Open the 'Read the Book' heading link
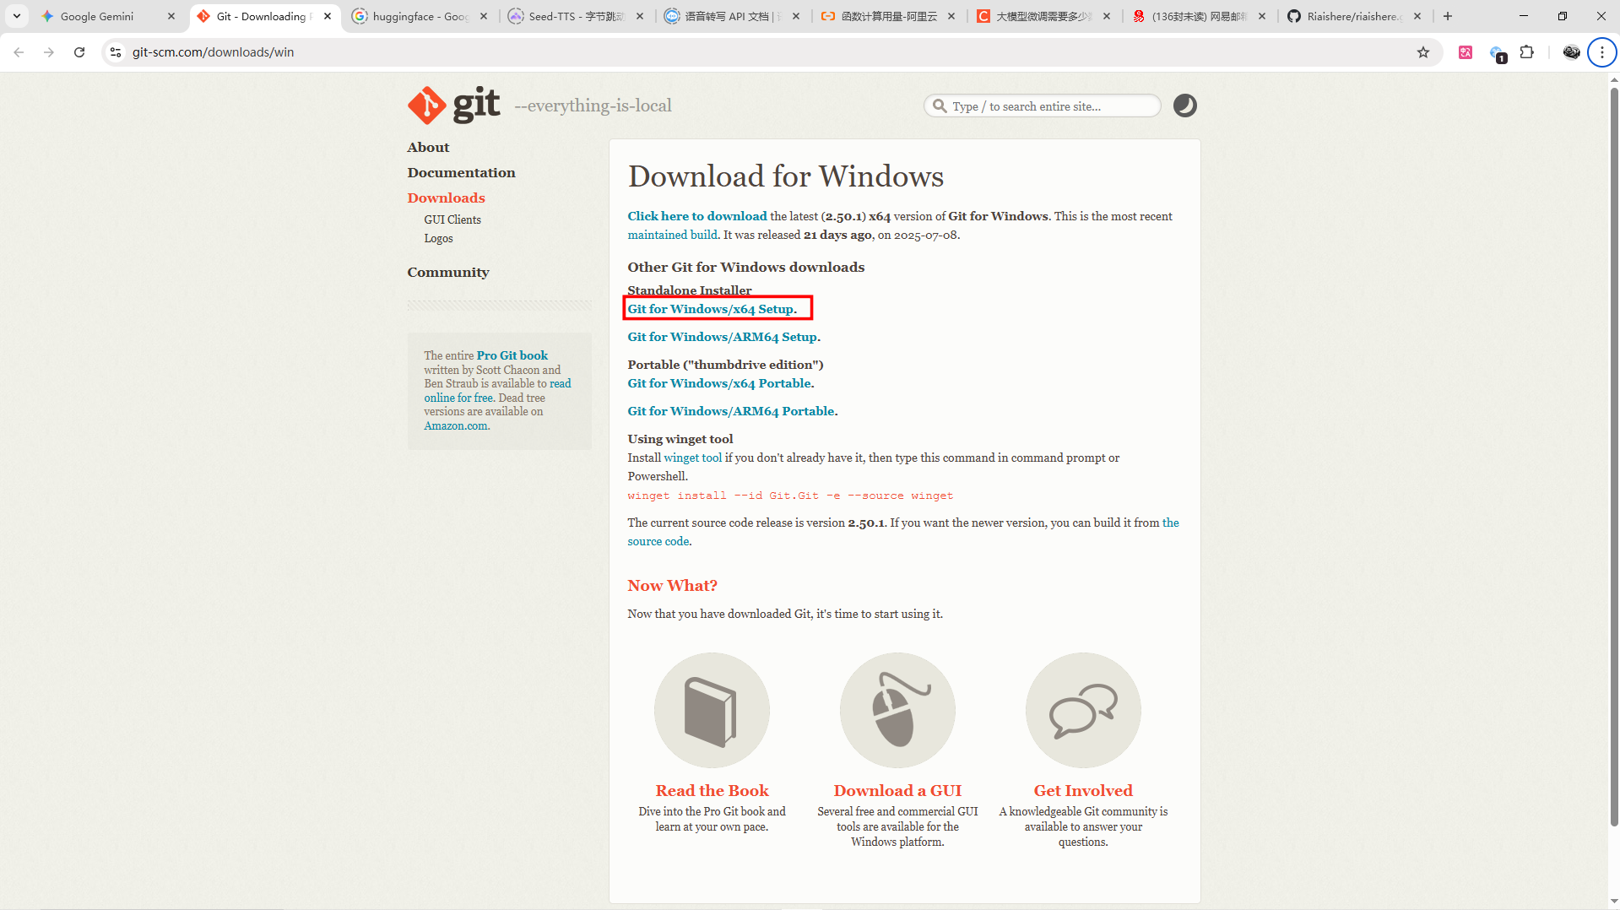Viewport: 1620px width, 910px height. [x=712, y=790]
